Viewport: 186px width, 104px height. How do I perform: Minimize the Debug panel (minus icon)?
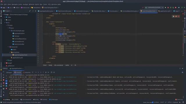[183, 68]
